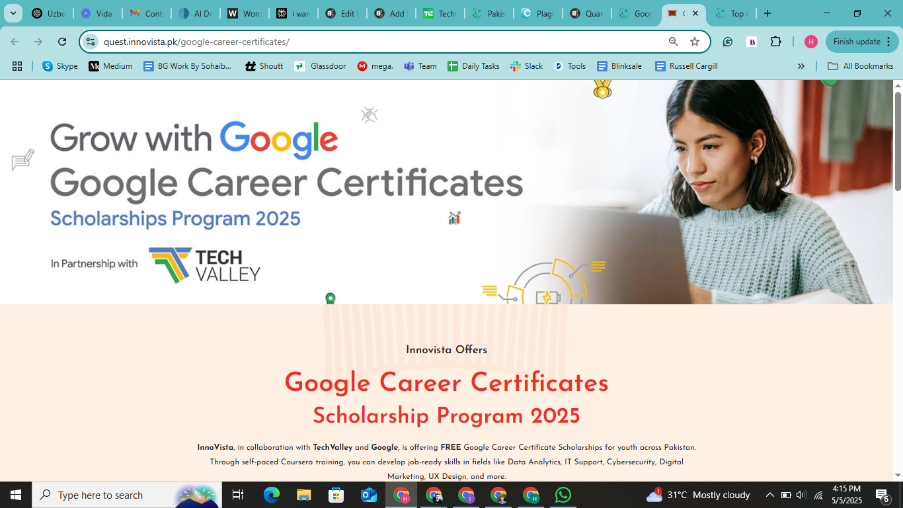View site information icon in address bar
The height and width of the screenshot is (508, 903).
click(91, 42)
